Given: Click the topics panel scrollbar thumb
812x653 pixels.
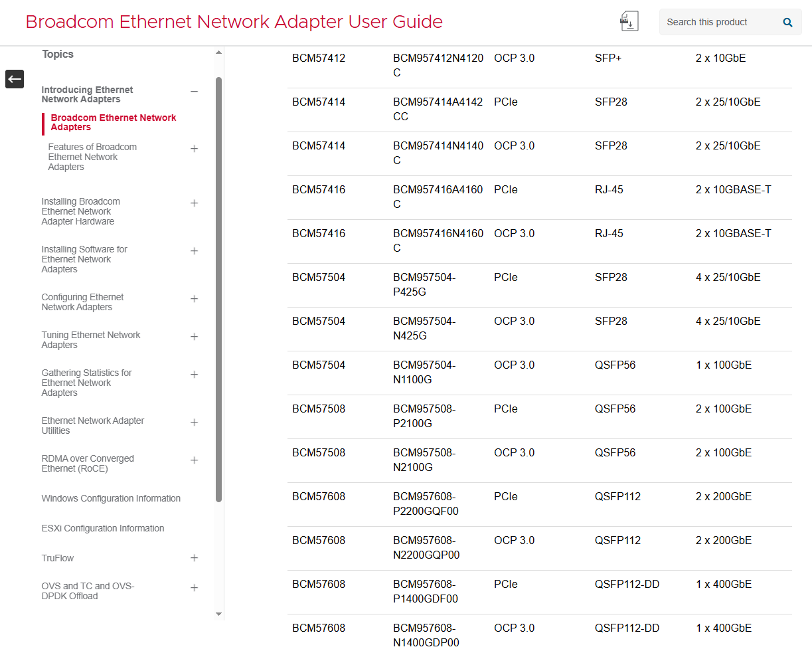Looking at the screenshot, I should tap(218, 289).
